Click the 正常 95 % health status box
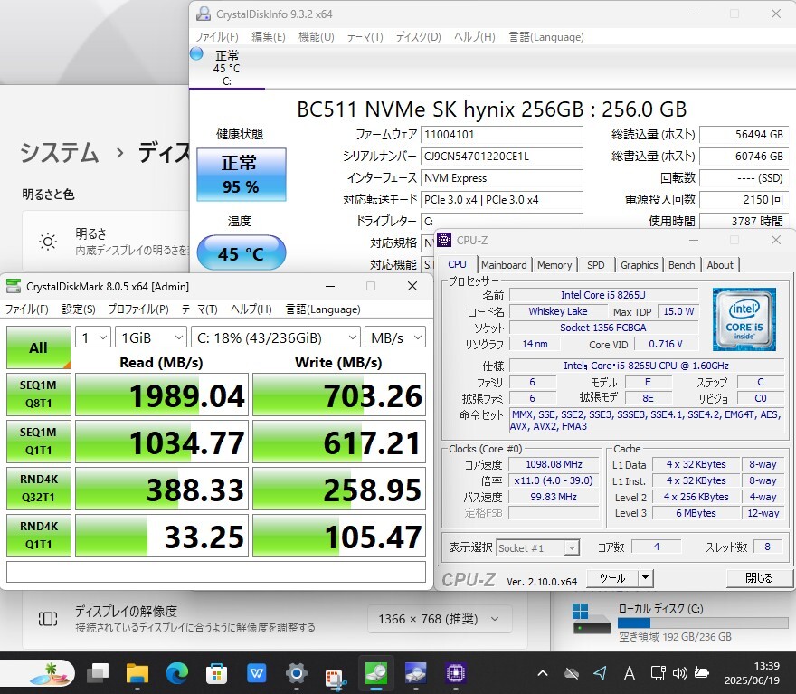Screen dimensions: 796x694 point(242,175)
